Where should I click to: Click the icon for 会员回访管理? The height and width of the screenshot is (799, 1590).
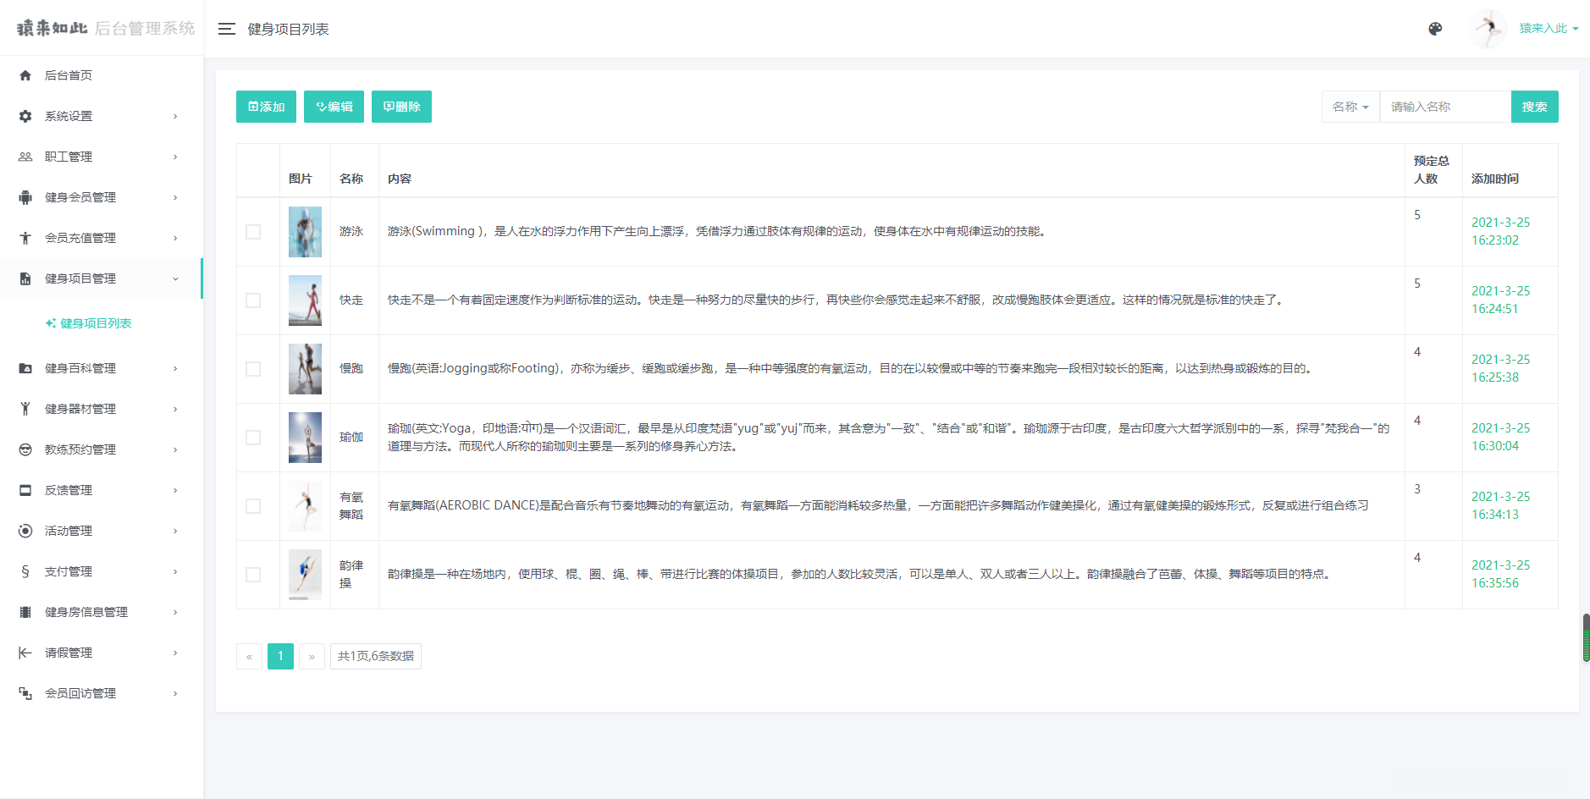click(25, 693)
